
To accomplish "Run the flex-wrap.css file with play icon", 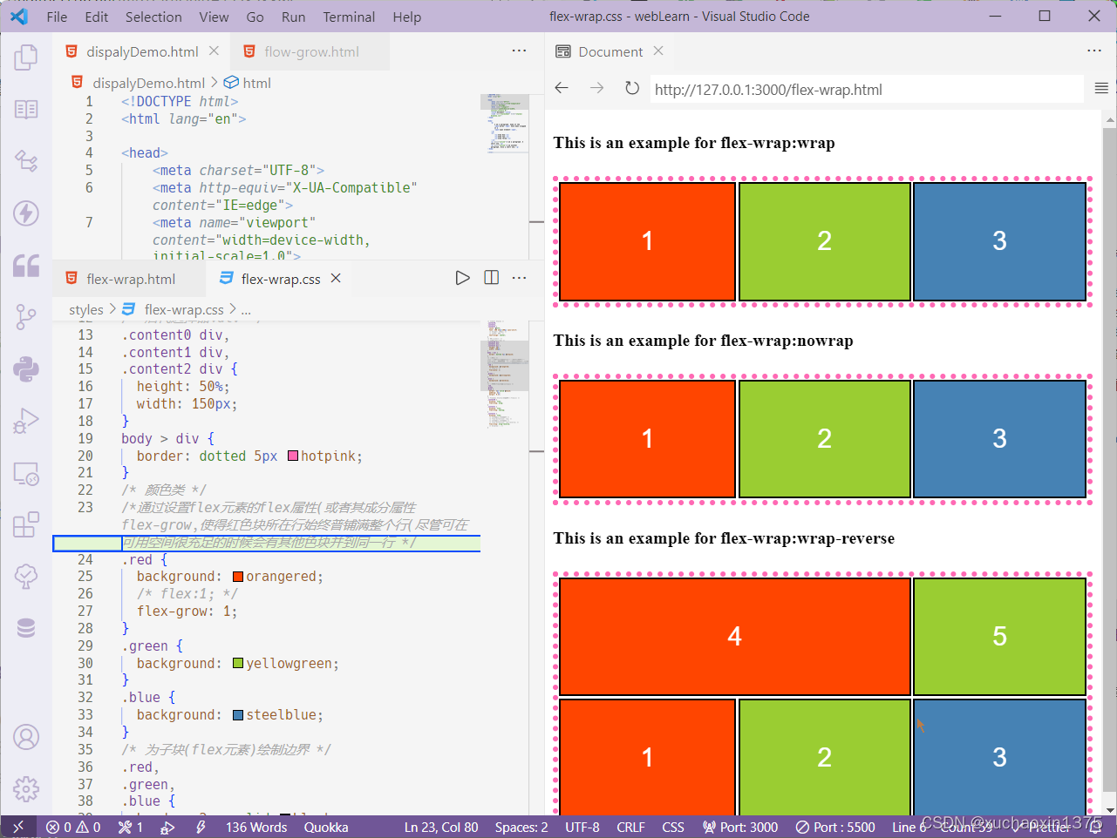I will click(x=463, y=278).
